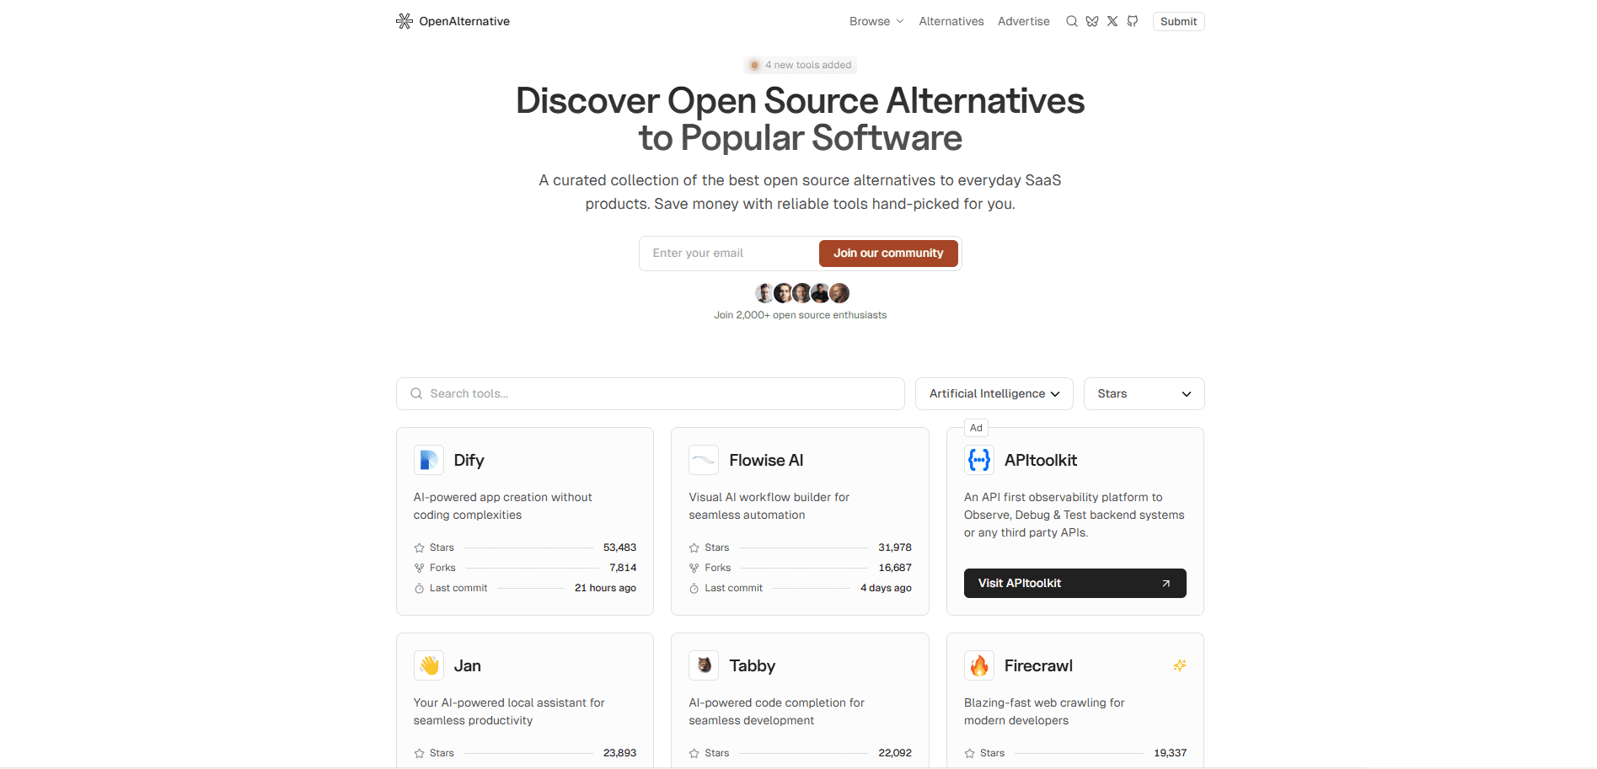Image resolution: width=1597 pixels, height=769 pixels.
Task: Open the Artificial Intelligence category dropdown
Action: pos(994,393)
